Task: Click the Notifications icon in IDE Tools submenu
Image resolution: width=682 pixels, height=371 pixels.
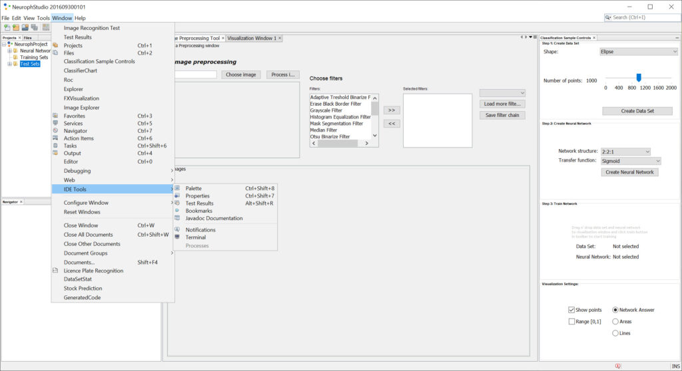Action: 177,229
